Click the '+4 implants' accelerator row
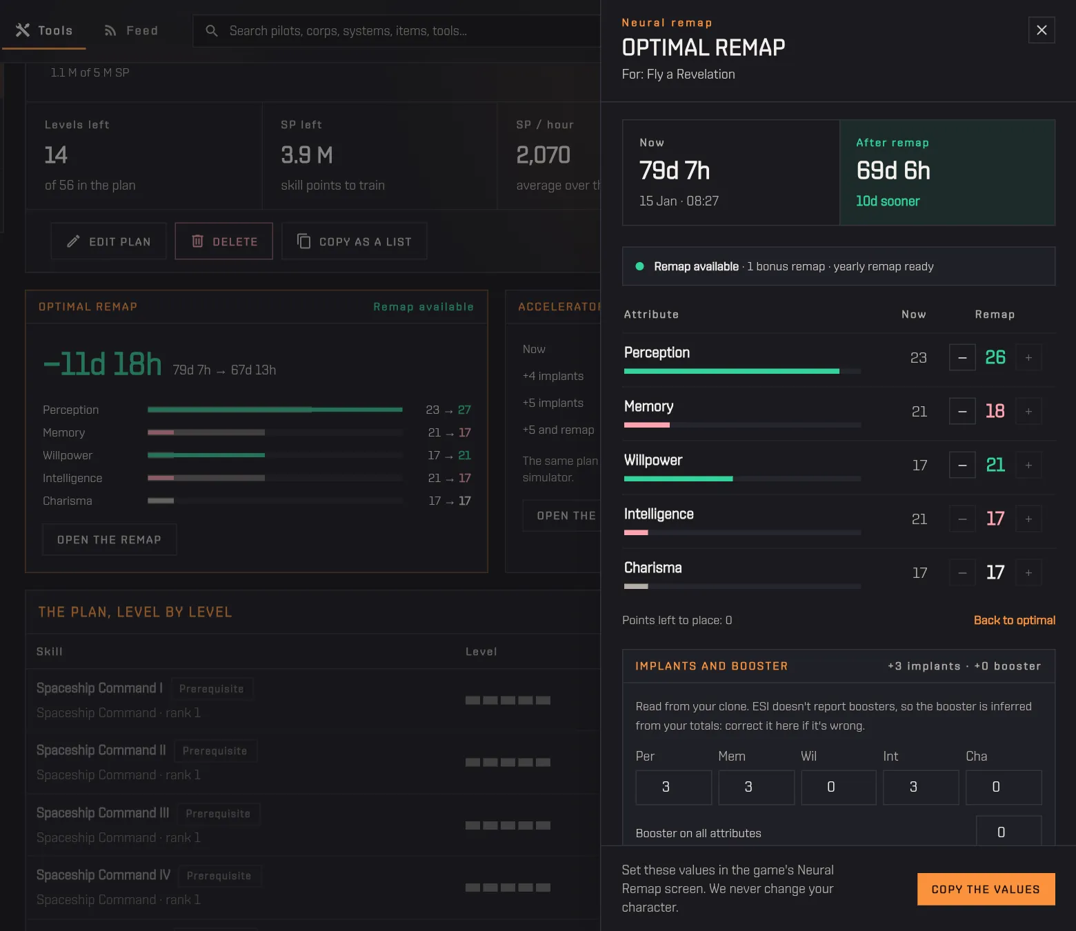 (x=553, y=376)
